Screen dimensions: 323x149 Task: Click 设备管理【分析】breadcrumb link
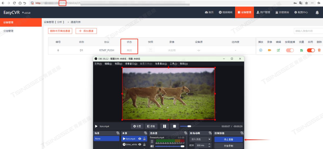pyautogui.click(x=54, y=22)
